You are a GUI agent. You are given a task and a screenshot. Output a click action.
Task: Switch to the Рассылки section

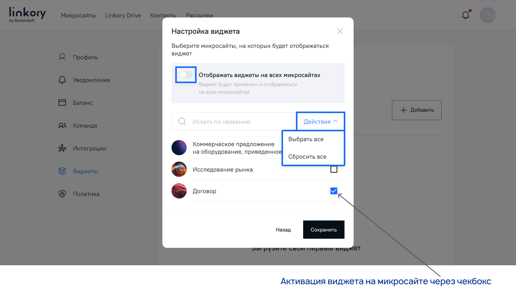[x=199, y=16]
